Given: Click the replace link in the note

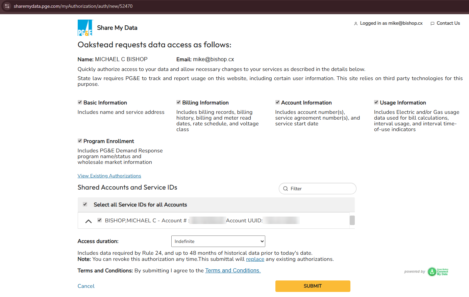Looking at the screenshot, I should point(255,259).
